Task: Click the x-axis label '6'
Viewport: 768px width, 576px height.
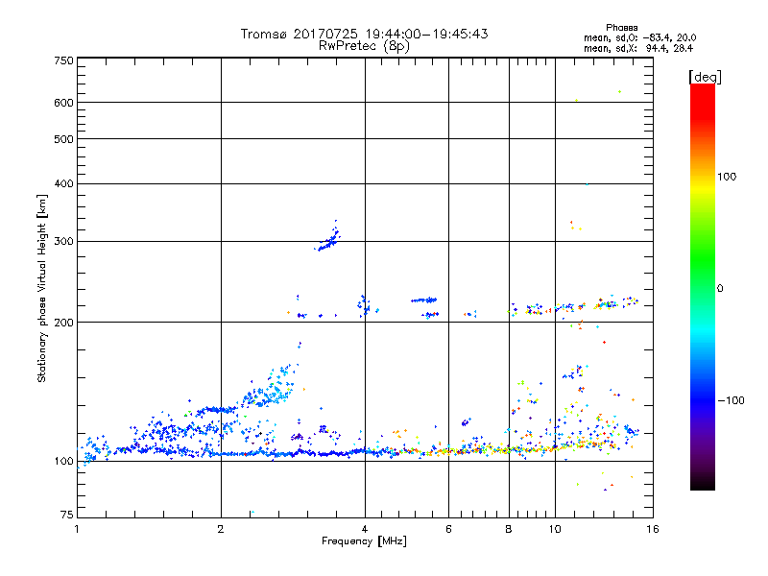Action: pos(448,529)
